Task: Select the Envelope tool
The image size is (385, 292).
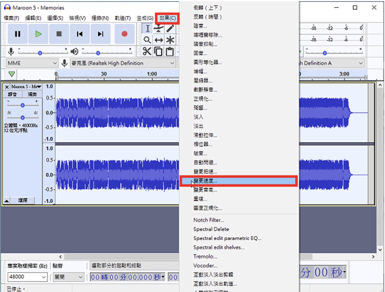Action: click(159, 29)
